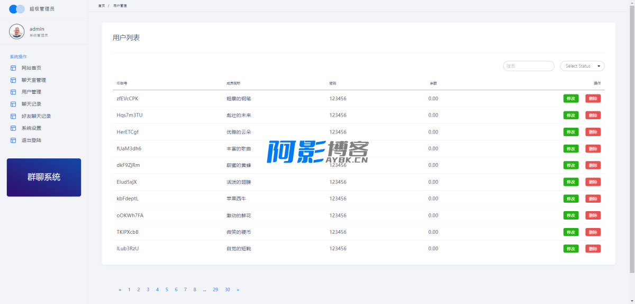Click the 用户列表 heading
This screenshot has width=635, height=304.
pyautogui.click(x=126, y=38)
